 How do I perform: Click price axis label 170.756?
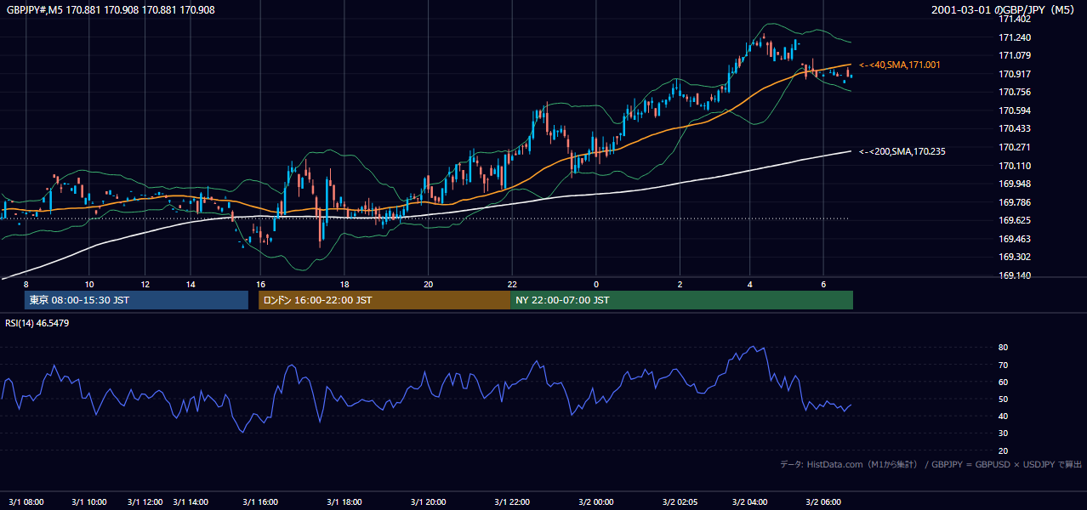pos(1014,92)
